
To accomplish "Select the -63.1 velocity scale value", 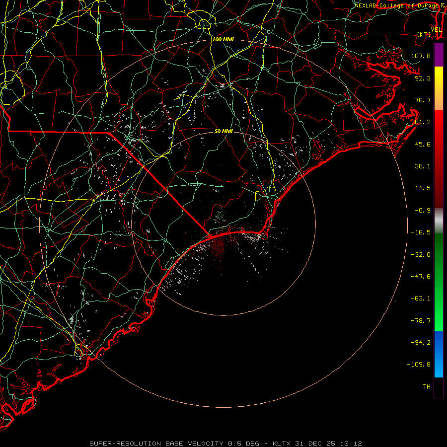I will [421, 298].
